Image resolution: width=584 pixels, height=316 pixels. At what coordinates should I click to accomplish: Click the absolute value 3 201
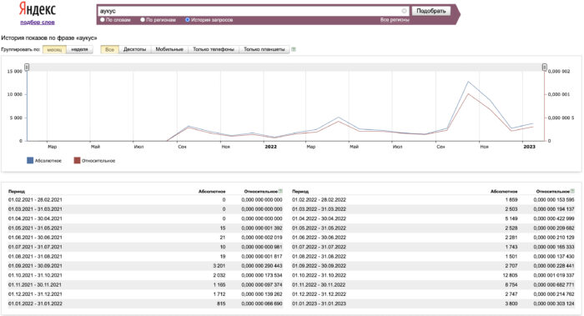click(x=219, y=266)
